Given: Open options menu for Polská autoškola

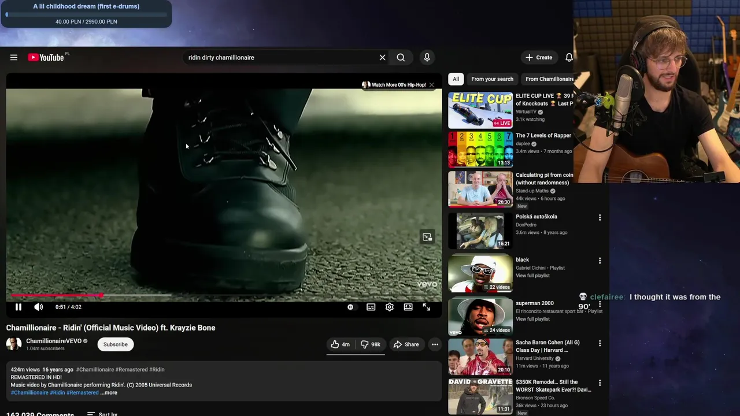Looking at the screenshot, I should (600, 218).
